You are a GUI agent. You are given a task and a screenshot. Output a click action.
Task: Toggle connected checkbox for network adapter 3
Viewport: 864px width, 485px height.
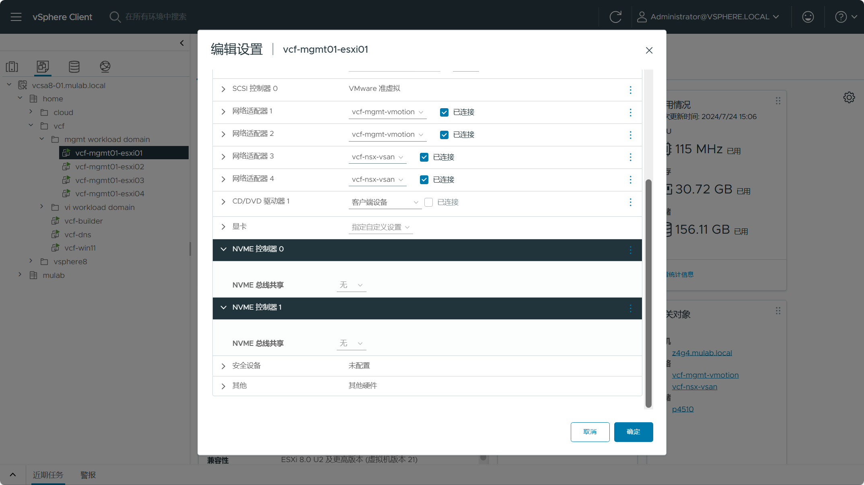(x=424, y=157)
